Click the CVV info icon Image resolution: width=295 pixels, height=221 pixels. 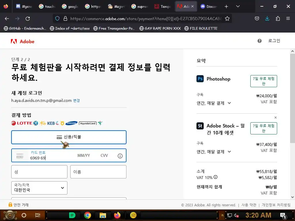coord(120,156)
